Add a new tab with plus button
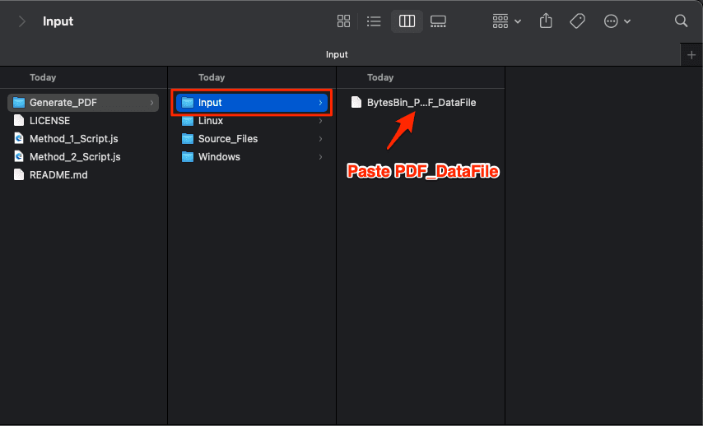Viewport: 703px width, 426px height. 691,55
